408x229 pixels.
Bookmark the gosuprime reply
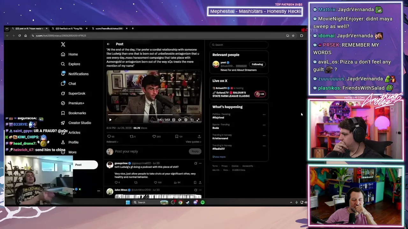pyautogui.click(x=195, y=183)
